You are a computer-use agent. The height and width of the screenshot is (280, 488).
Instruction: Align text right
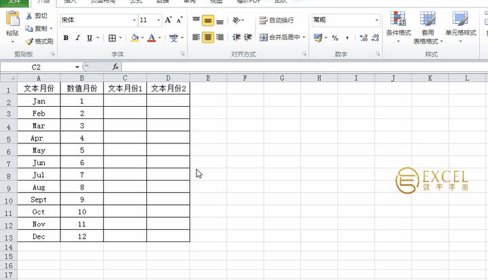(x=220, y=38)
